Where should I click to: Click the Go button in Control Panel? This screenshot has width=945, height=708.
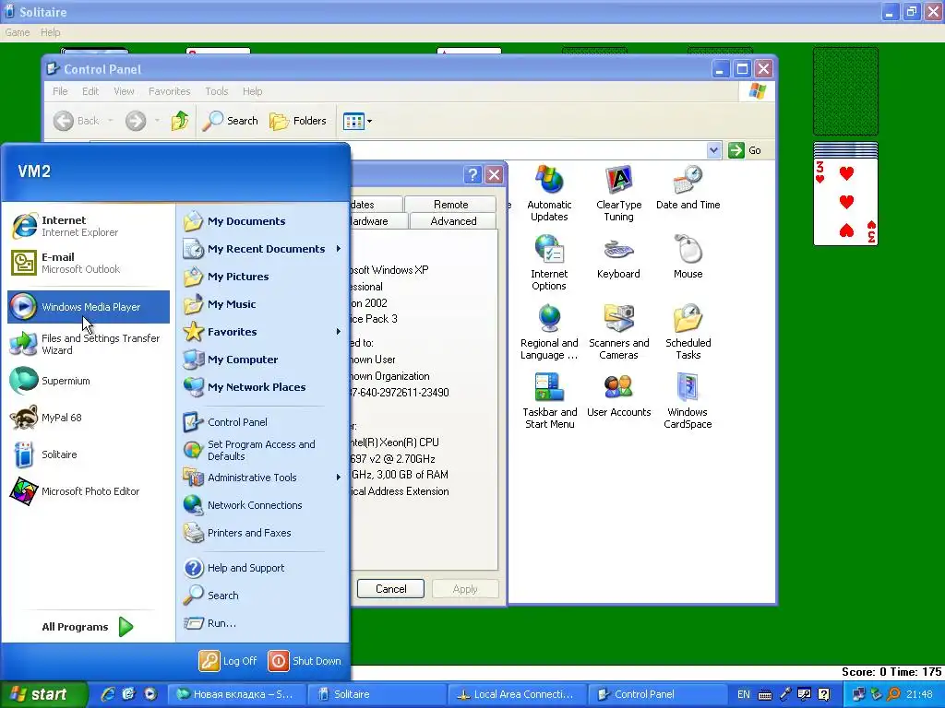click(x=745, y=150)
